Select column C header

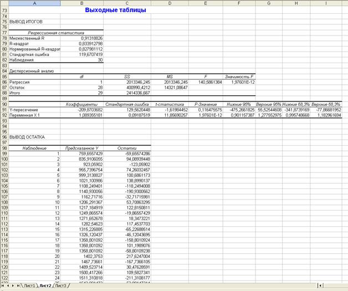click(x=127, y=3)
